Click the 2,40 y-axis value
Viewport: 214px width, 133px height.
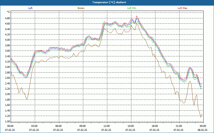point(8,83)
